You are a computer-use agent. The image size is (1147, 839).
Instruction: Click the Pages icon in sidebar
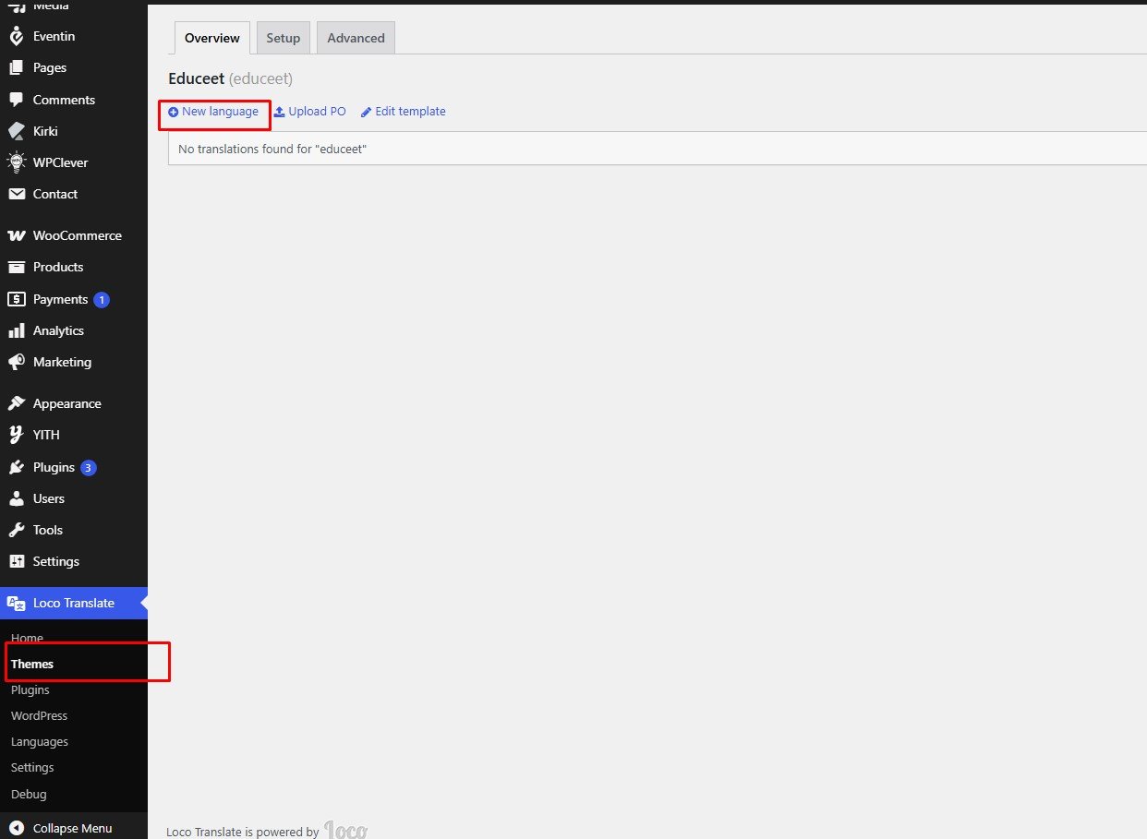click(x=16, y=67)
